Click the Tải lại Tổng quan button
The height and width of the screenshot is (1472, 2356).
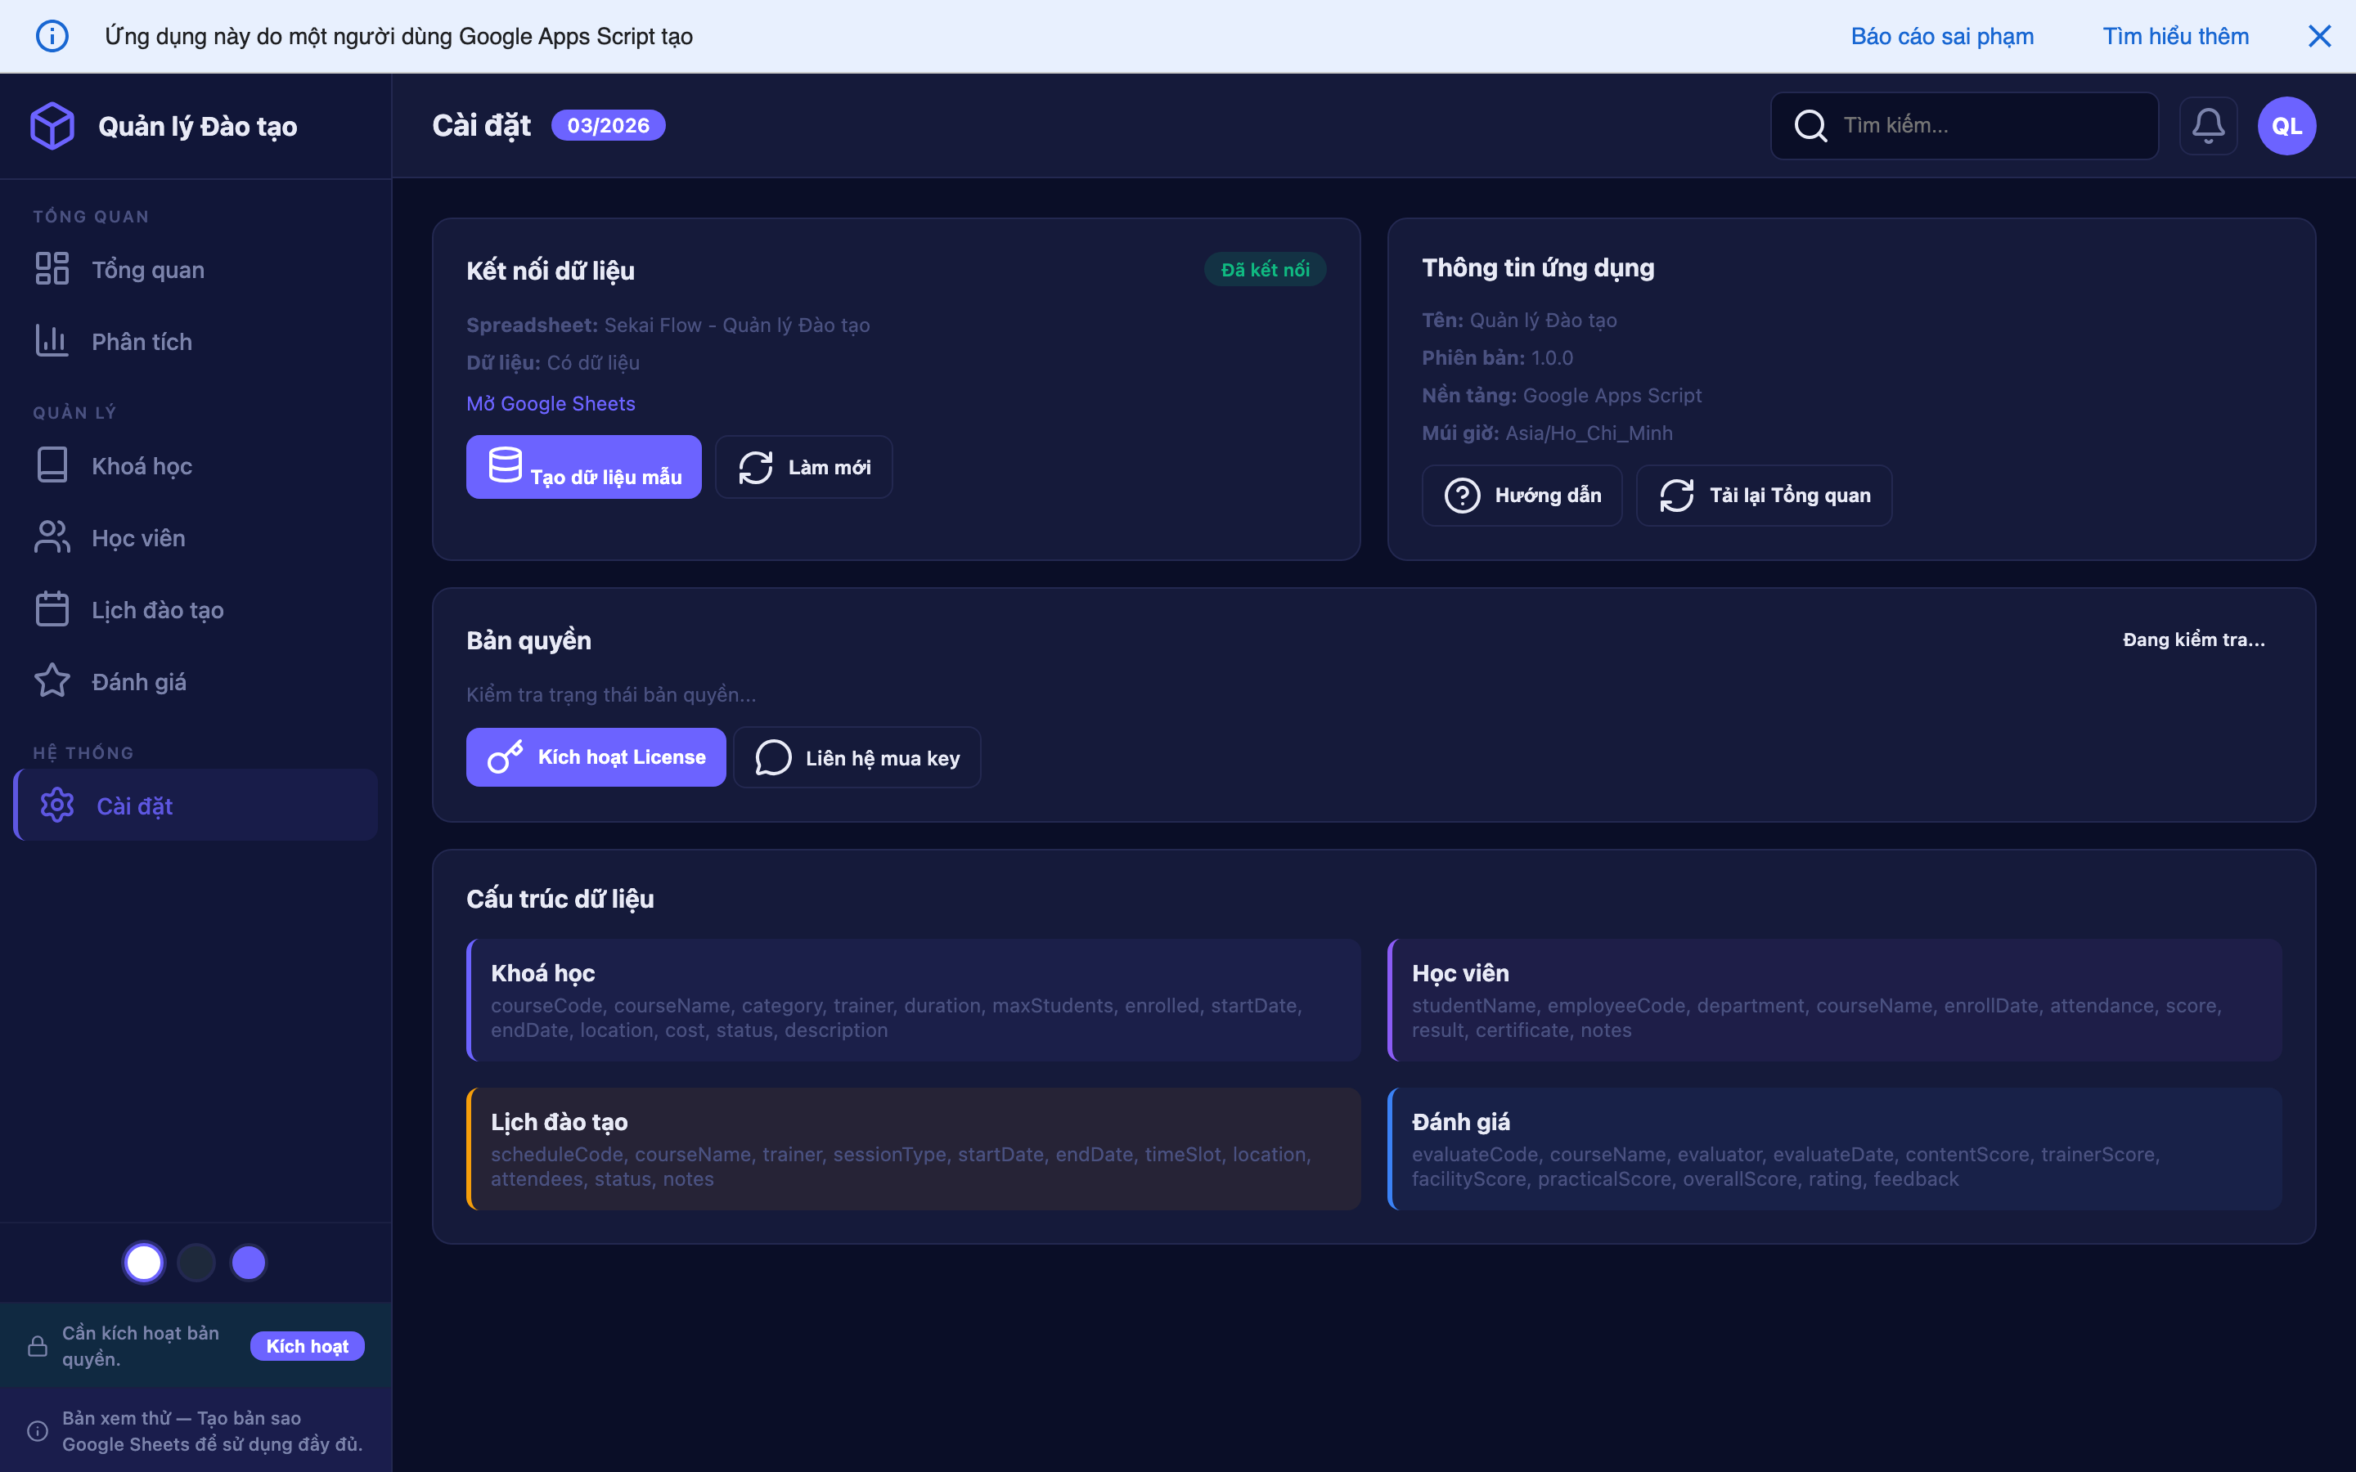point(1763,496)
